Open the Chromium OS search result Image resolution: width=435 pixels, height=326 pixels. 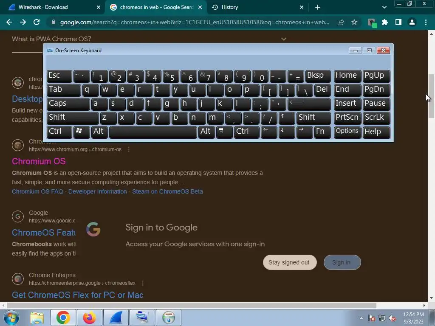point(39,161)
